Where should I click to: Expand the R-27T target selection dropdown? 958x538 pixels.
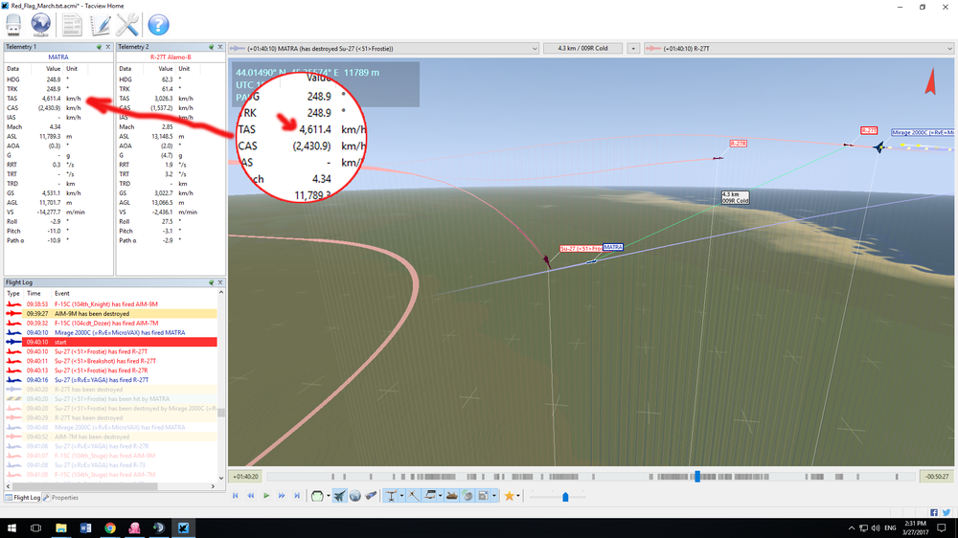click(x=949, y=48)
